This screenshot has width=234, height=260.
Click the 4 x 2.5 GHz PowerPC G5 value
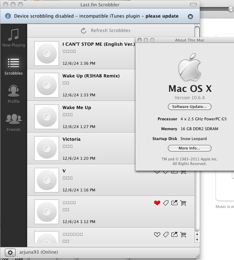pos(204,119)
